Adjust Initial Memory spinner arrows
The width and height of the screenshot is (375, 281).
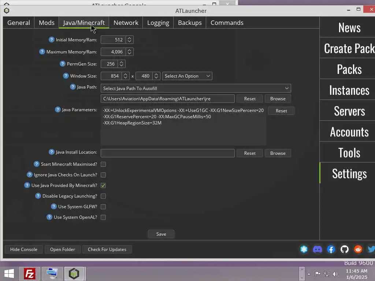pos(129,40)
